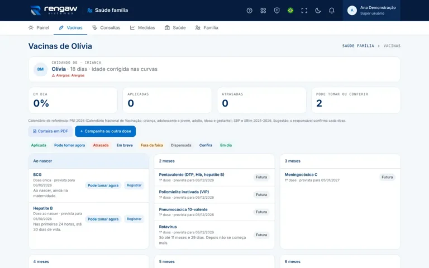Click the Aplicadas count card
429x268 pixels.
point(167,100)
